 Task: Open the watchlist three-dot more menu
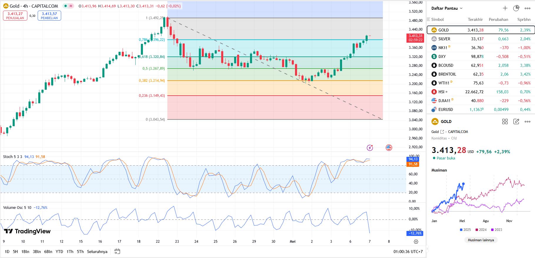[528, 8]
